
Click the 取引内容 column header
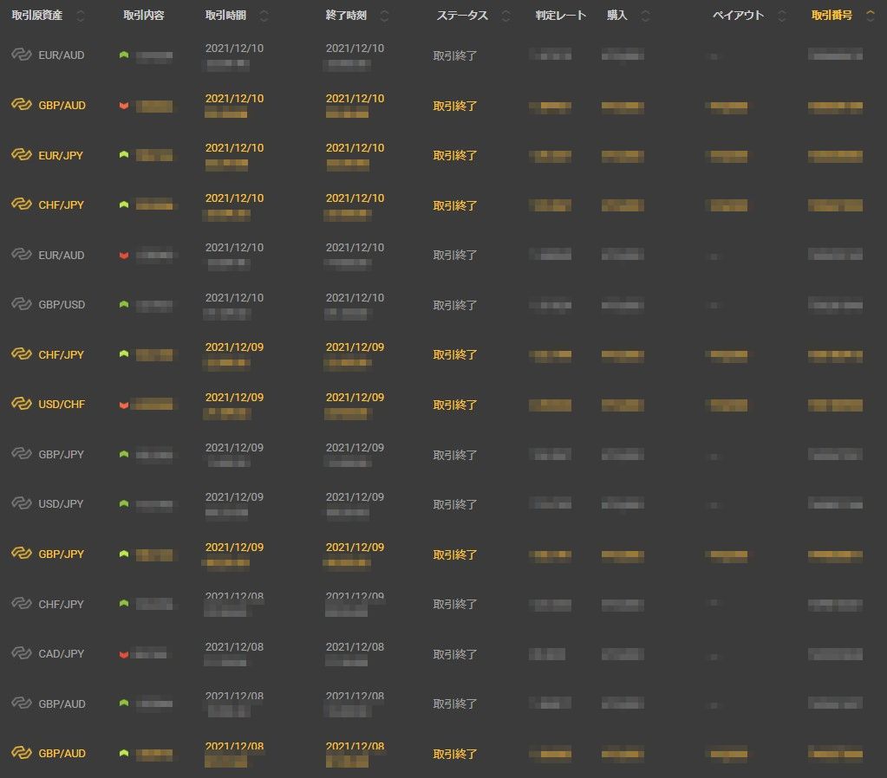coord(146,16)
